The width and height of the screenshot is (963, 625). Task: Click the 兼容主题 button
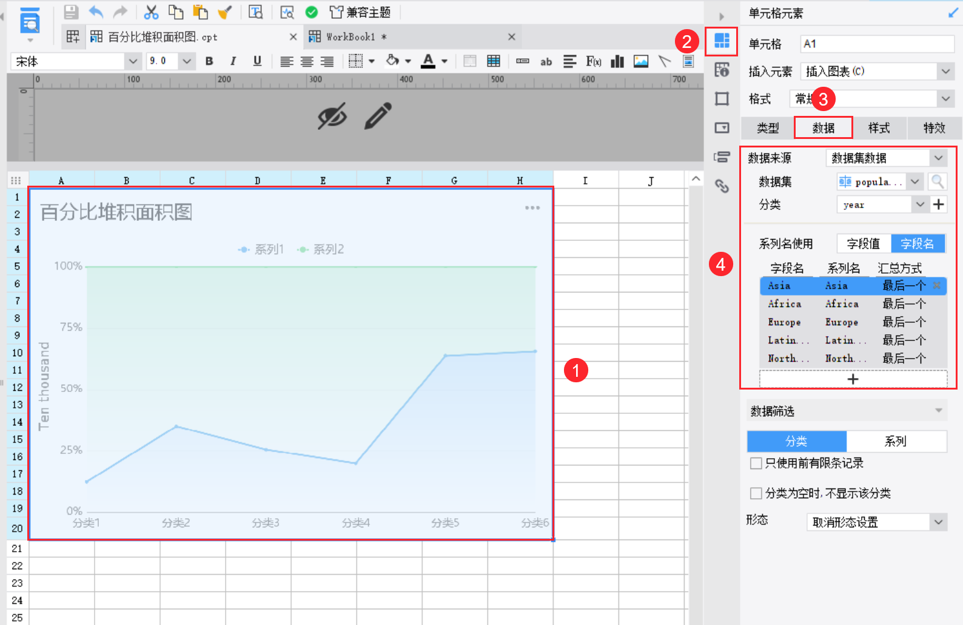tap(360, 12)
